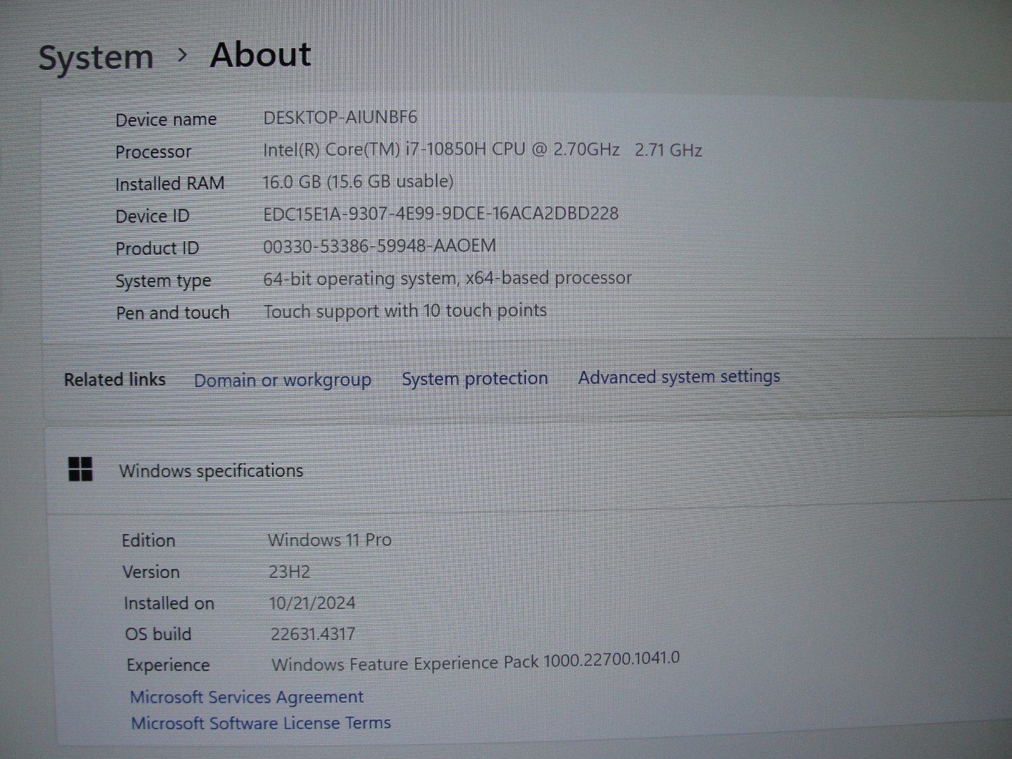Select edition value Windows 11 Pro
The height and width of the screenshot is (759, 1012).
point(330,540)
